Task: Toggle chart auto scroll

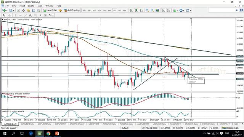Action: [x=164, y=10]
